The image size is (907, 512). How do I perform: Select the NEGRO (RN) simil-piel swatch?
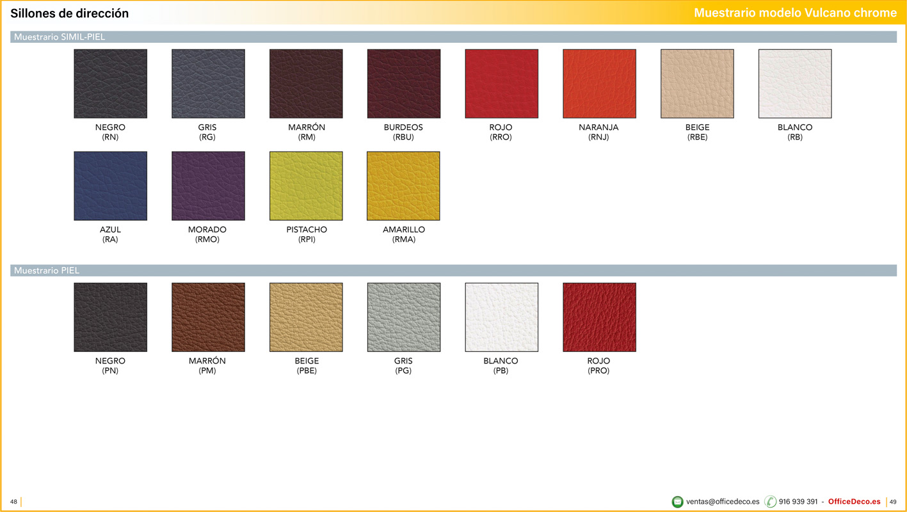[x=110, y=84]
